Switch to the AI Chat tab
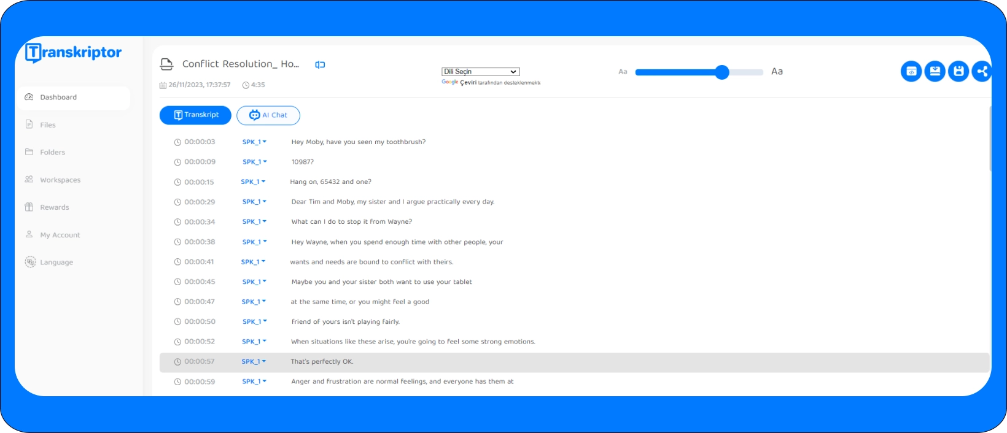 point(268,115)
